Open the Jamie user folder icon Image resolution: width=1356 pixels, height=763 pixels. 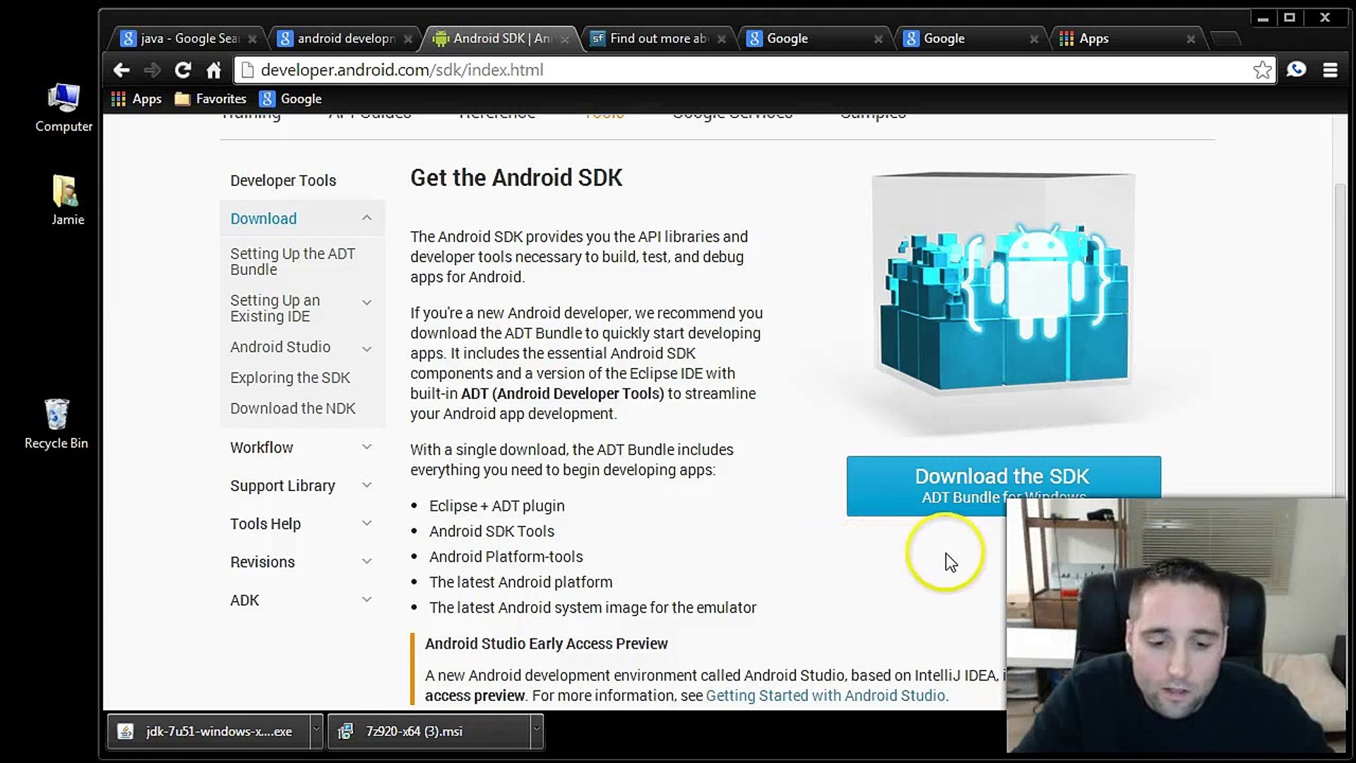[67, 201]
